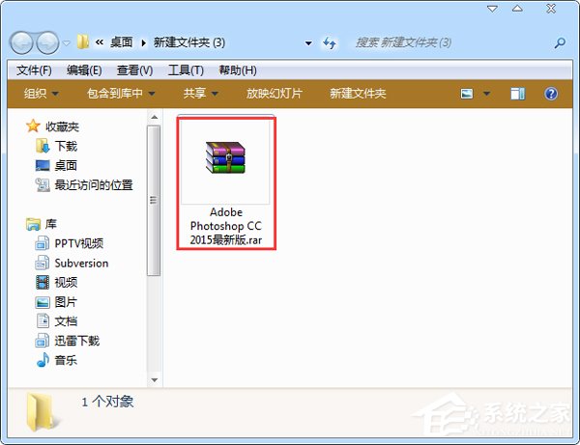Expand the view options dropdown arrow
Viewport: 580px width, 445px height.
[486, 94]
